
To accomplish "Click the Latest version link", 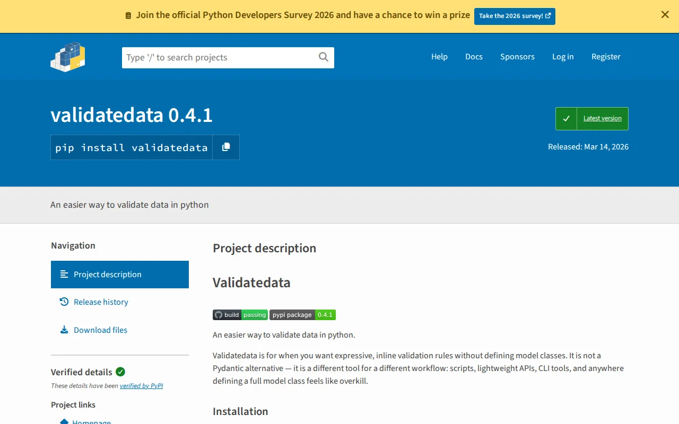I will (603, 118).
